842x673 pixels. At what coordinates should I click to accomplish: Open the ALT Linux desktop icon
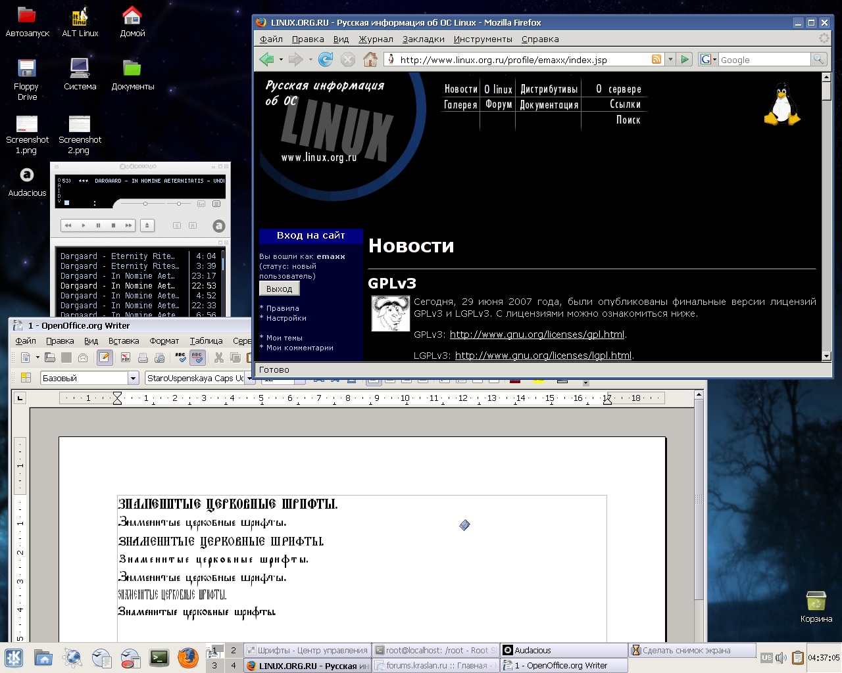(80, 22)
